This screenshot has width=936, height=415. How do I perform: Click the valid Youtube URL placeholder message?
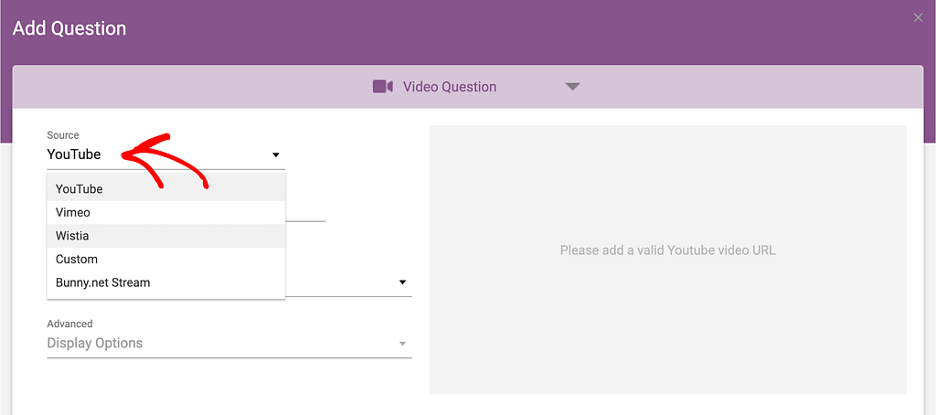[x=667, y=250]
